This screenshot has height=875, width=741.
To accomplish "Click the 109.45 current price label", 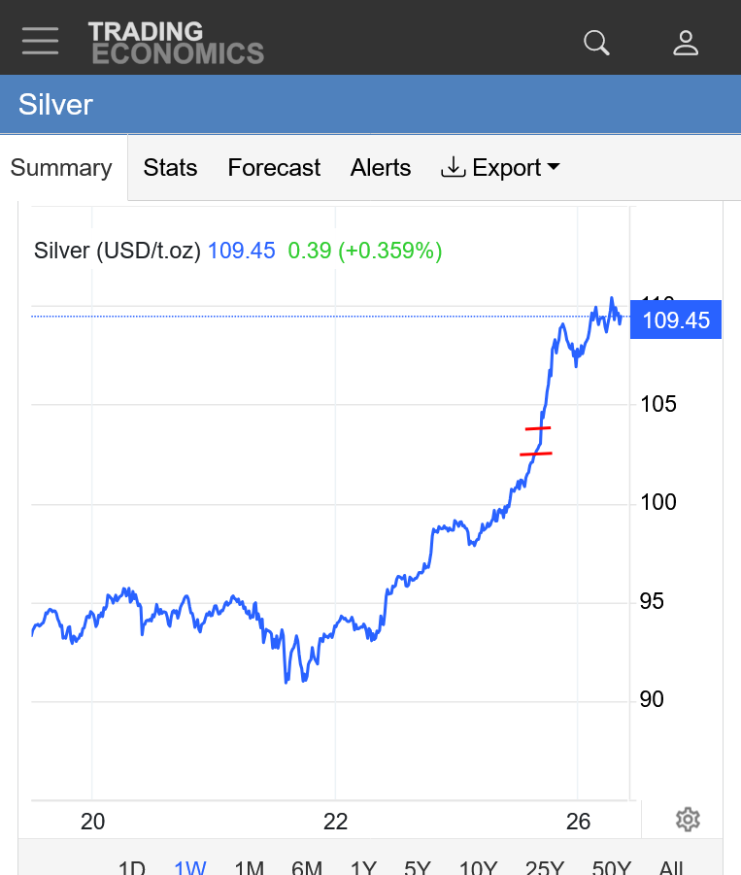I will pos(676,320).
